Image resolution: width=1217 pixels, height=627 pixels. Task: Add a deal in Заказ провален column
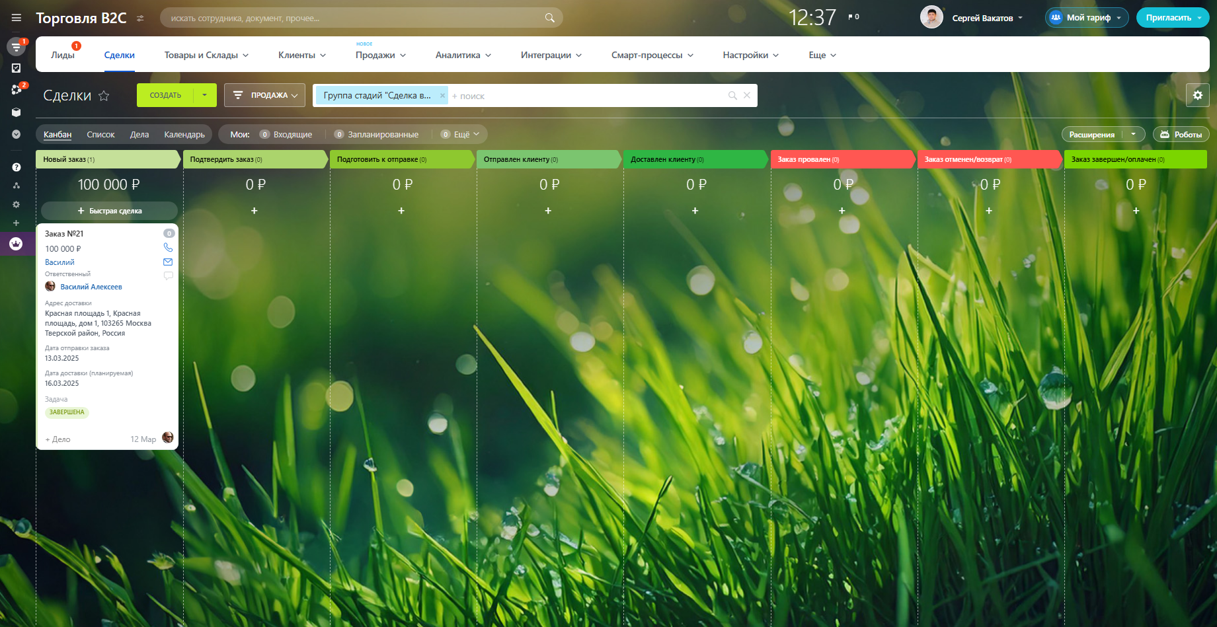tap(842, 211)
